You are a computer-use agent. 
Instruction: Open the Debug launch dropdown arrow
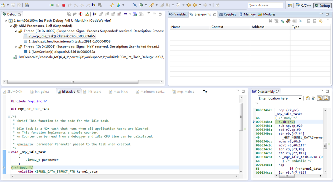pos(146,5)
